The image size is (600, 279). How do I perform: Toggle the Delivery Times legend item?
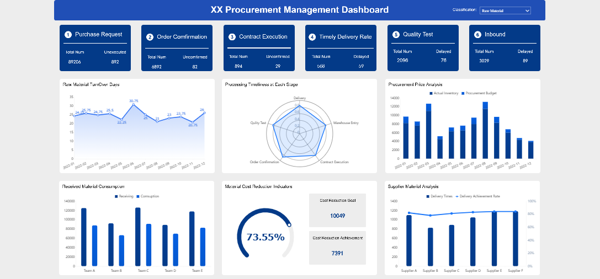click(439, 196)
